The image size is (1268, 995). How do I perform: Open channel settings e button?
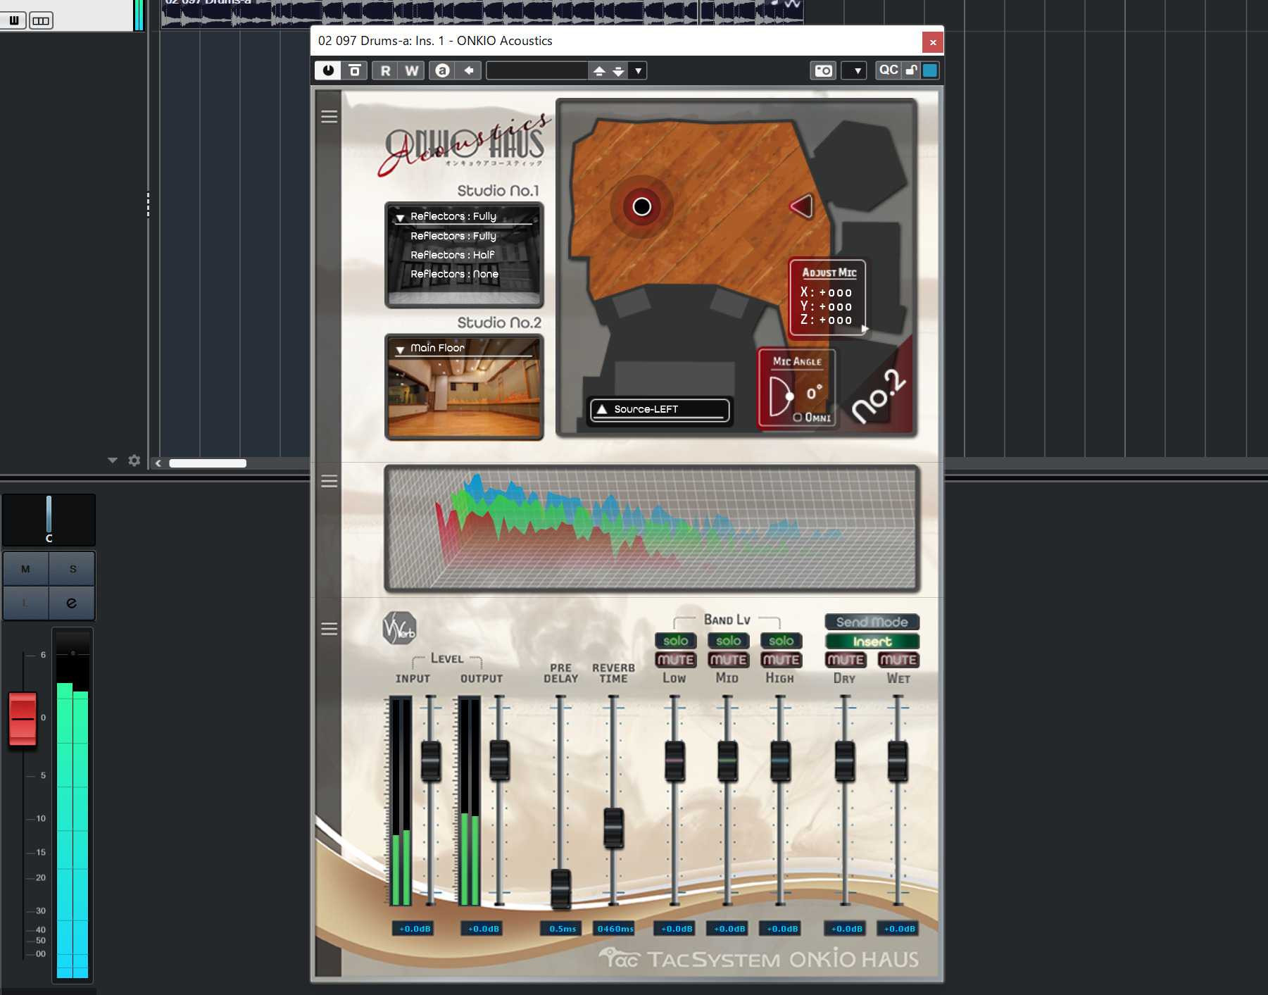[x=72, y=603]
